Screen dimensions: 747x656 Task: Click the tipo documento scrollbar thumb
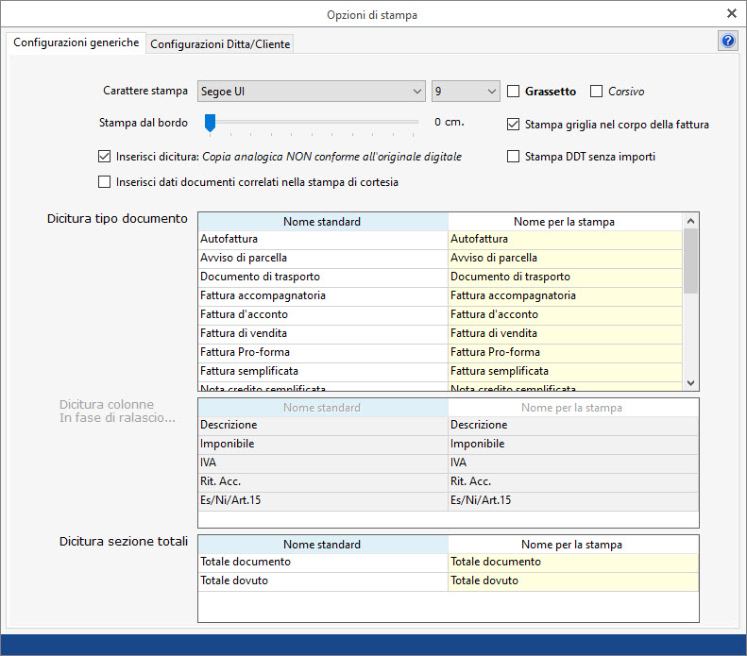point(690,261)
